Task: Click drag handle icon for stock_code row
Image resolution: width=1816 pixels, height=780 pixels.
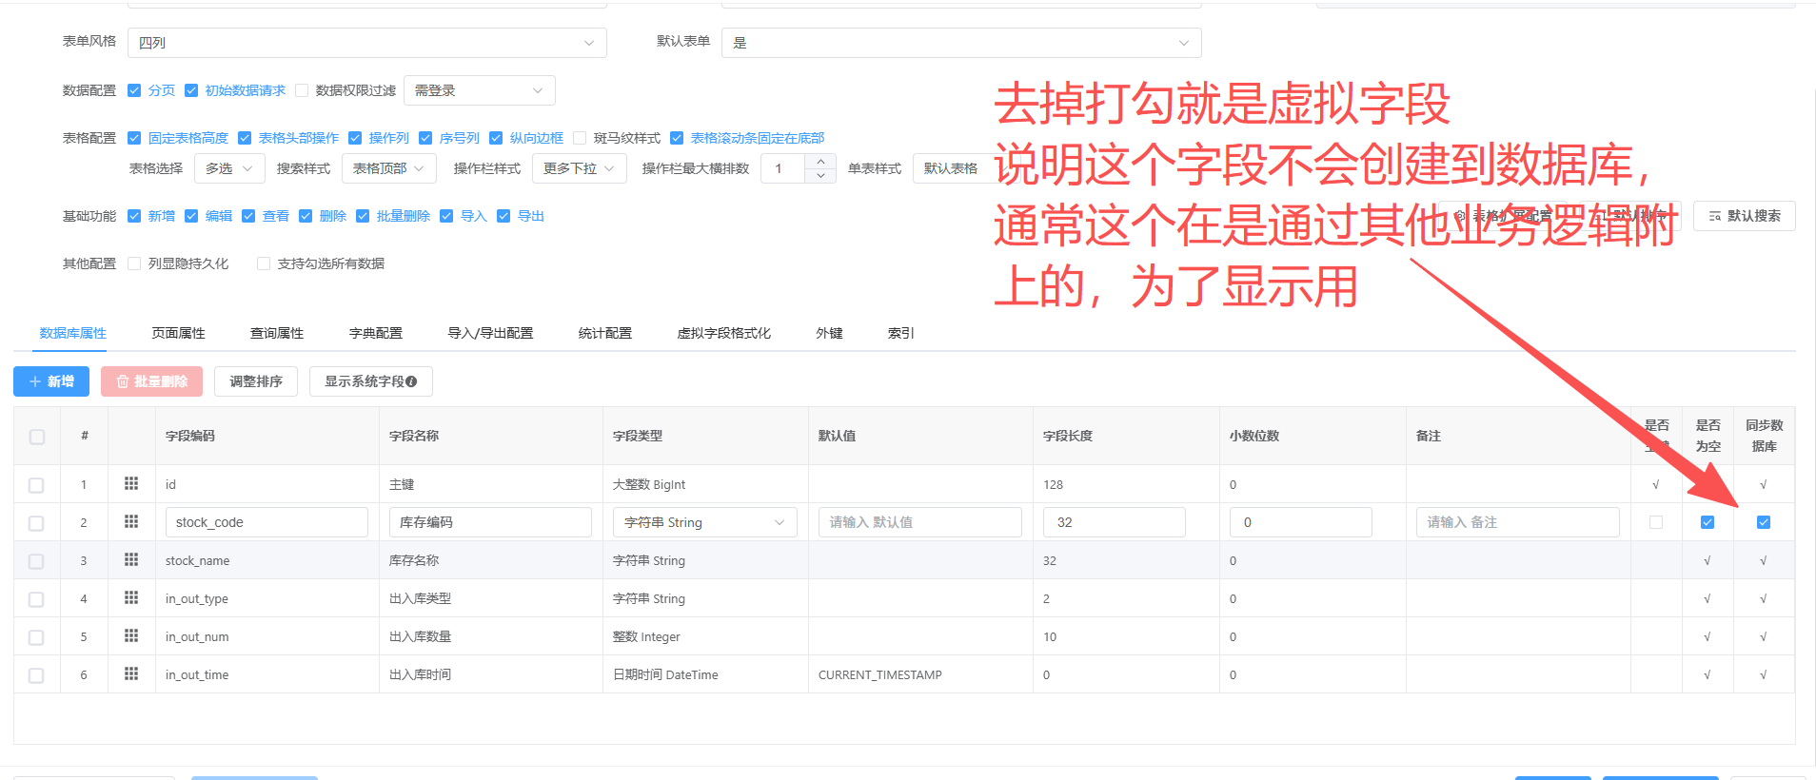Action: 131,521
